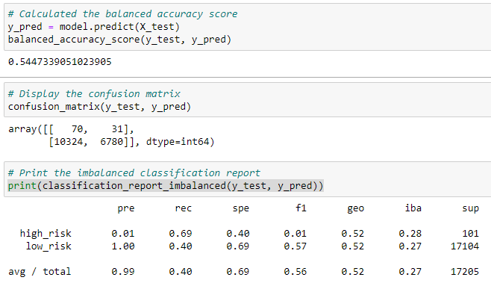Image resolution: width=491 pixels, height=289 pixels.
Task: Click the spe column header in report
Action: tap(241, 208)
